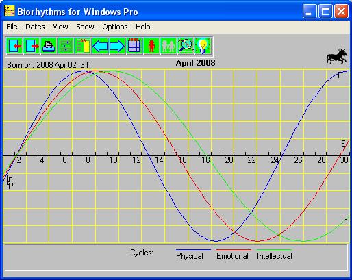Open the options sliders toolbar icon
The width and height of the screenshot is (352, 280).
[66, 47]
